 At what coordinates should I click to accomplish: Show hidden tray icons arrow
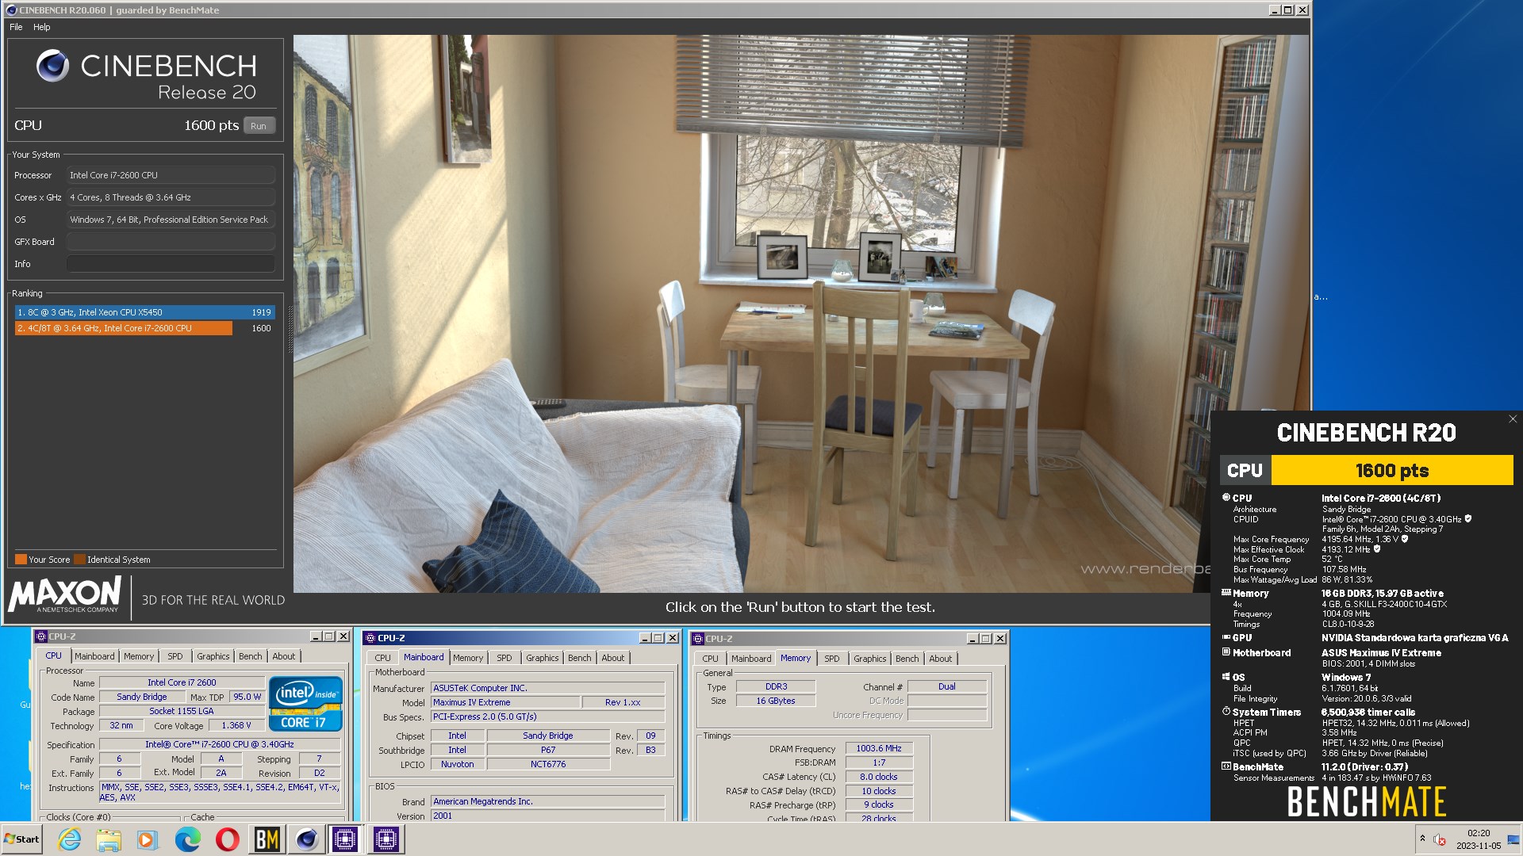click(1422, 839)
